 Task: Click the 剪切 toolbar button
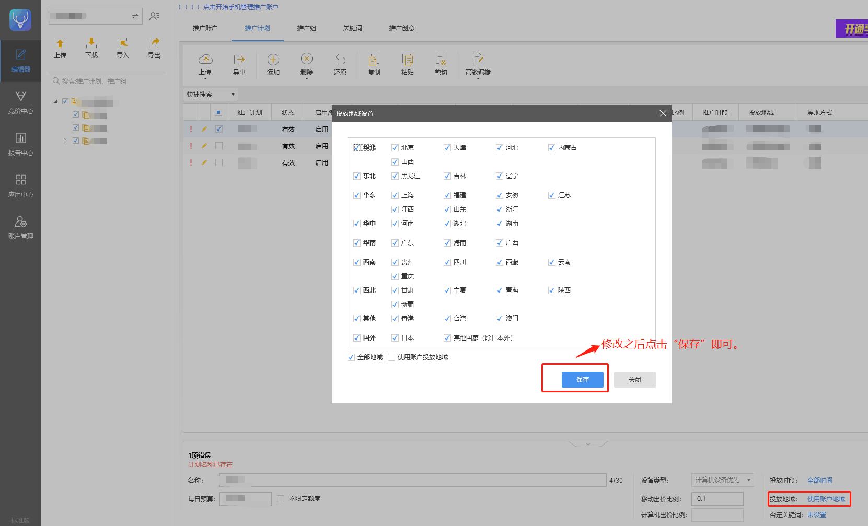(441, 65)
